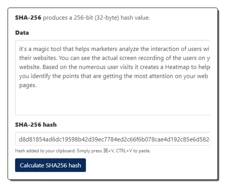The image size is (225, 187).
Task: Place cursor after 'pages.' in data text
Action: pyautogui.click(x=37, y=85)
